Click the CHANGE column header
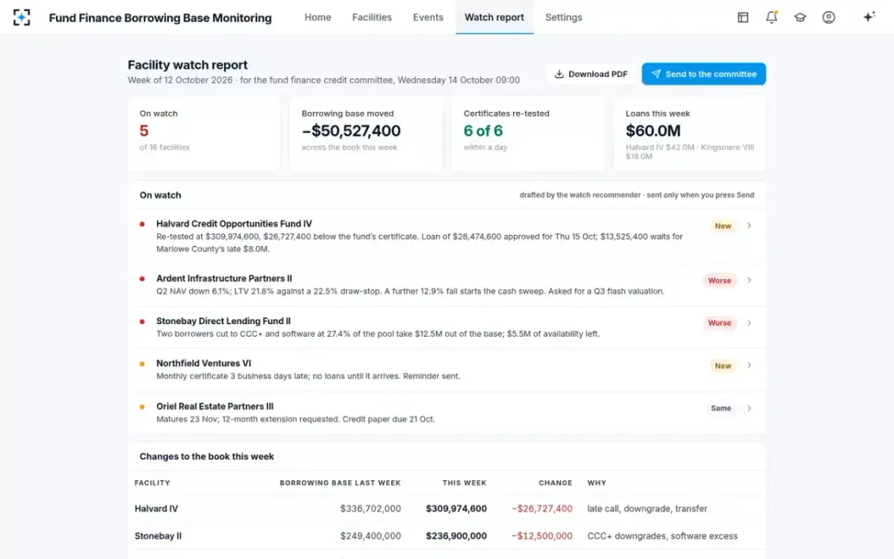894x559 pixels. (556, 483)
